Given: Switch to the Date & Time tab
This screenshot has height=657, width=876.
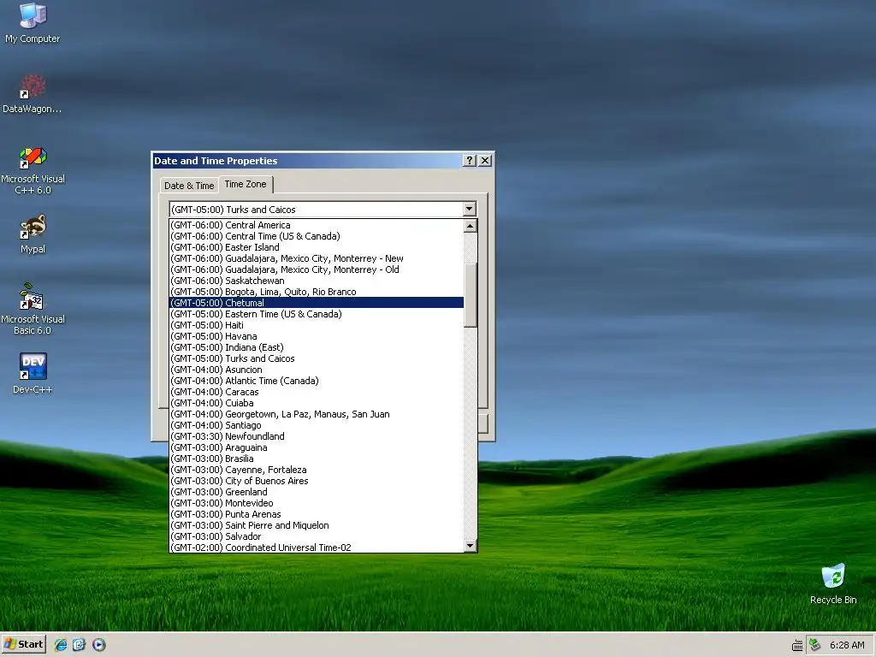Looking at the screenshot, I should pos(189,186).
